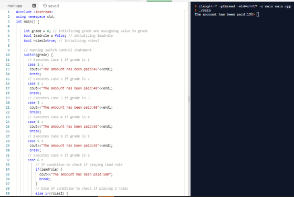Click comment 'Executes Case 6 if grade is 6'
Image resolution: width=294 pixels, height=197 pixels.
(x=58, y=155)
